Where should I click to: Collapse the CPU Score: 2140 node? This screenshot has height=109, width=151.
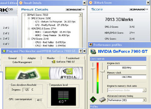coord(29,39)
